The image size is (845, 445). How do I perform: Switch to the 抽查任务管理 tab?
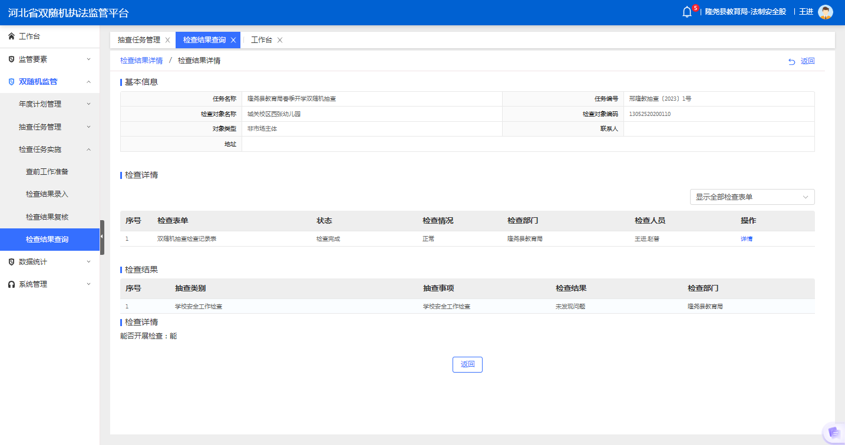pyautogui.click(x=138, y=40)
